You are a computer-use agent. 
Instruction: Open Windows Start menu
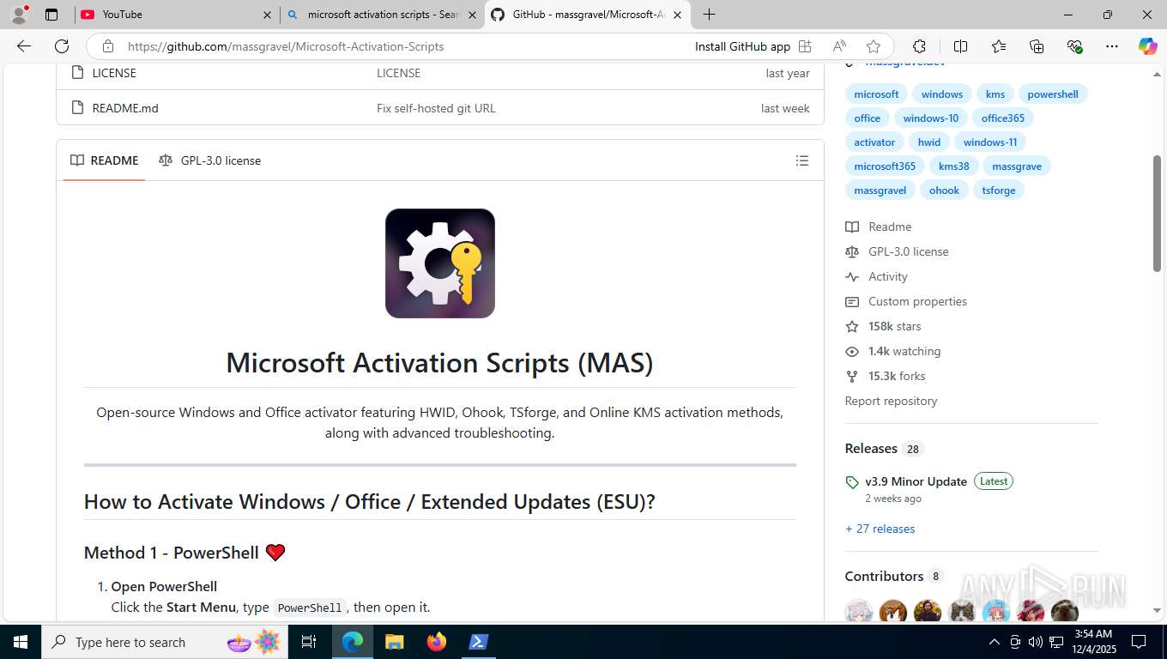click(20, 642)
